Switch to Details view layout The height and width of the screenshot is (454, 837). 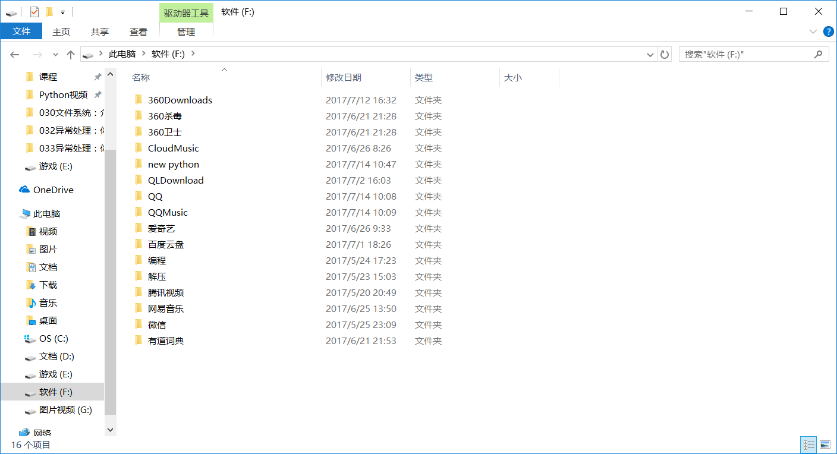808,444
